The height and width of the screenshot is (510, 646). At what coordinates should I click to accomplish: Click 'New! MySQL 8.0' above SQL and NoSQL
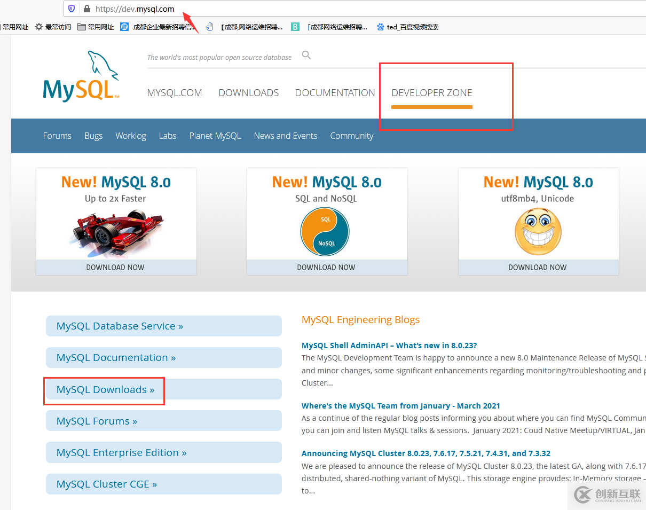tap(327, 182)
